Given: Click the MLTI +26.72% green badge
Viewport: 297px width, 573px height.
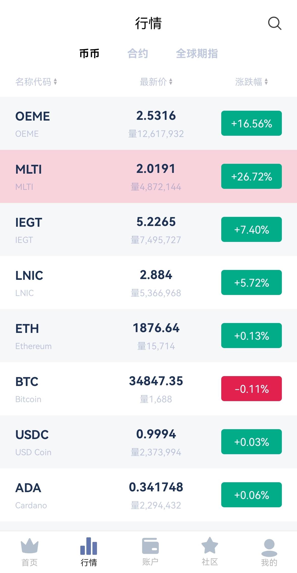Looking at the screenshot, I should point(251,176).
